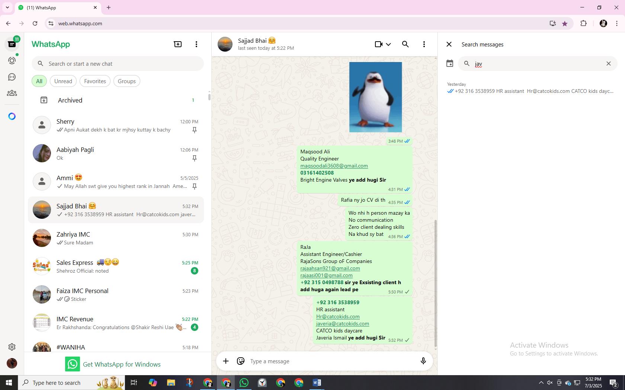Click pin icon on Ammi chat
This screenshot has width=625, height=390.
[x=194, y=186]
